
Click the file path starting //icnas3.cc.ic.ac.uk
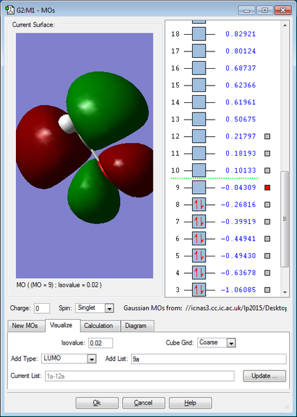[236, 309]
